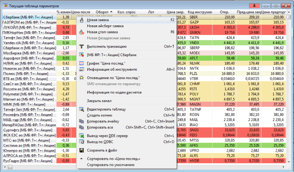Screen dimensions: 294x172
Task: Click the Сохранить в файл floppy icon
Action: [81, 150]
